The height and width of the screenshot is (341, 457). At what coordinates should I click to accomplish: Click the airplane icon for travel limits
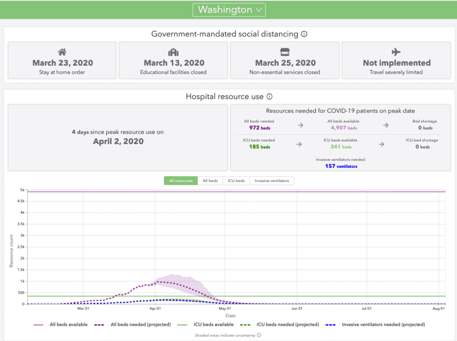pos(396,52)
